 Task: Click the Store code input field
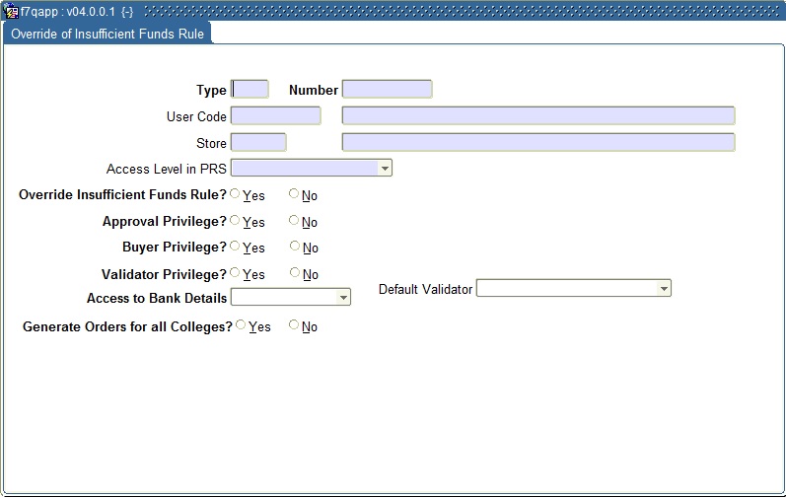pos(258,143)
